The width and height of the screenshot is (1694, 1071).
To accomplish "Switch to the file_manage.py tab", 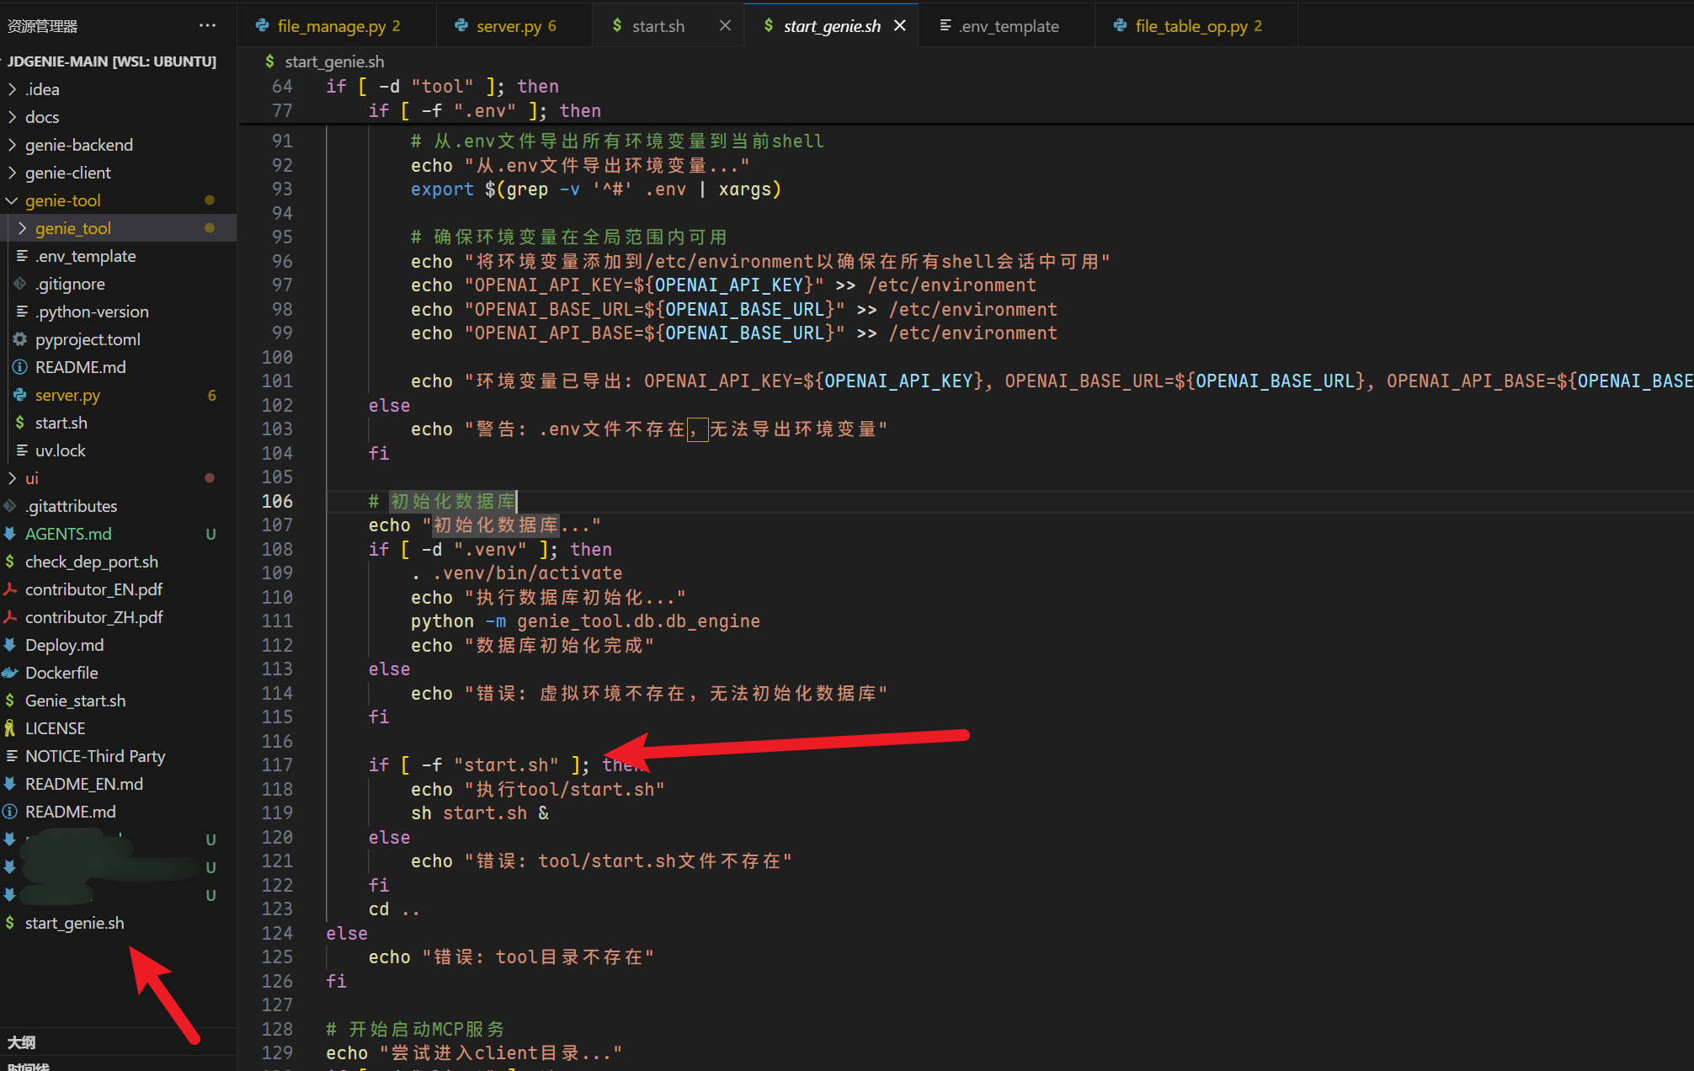I will pyautogui.click(x=332, y=26).
